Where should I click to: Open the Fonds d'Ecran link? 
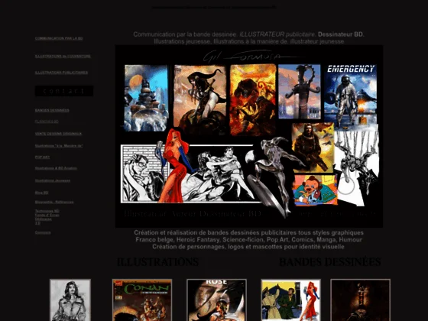click(x=47, y=215)
